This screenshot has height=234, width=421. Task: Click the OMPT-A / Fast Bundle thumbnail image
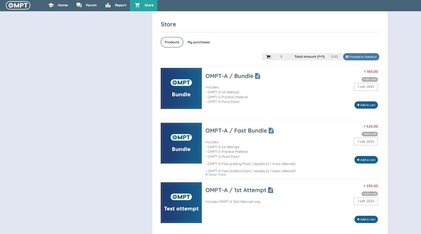[x=181, y=143]
